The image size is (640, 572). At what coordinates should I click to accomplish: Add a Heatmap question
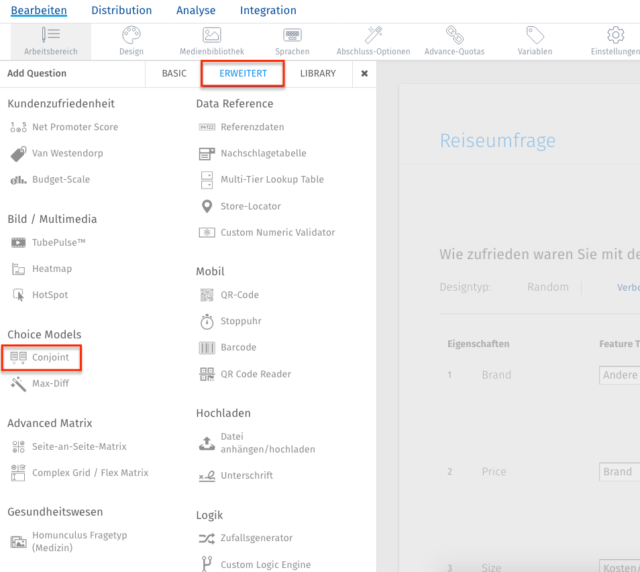(52, 269)
